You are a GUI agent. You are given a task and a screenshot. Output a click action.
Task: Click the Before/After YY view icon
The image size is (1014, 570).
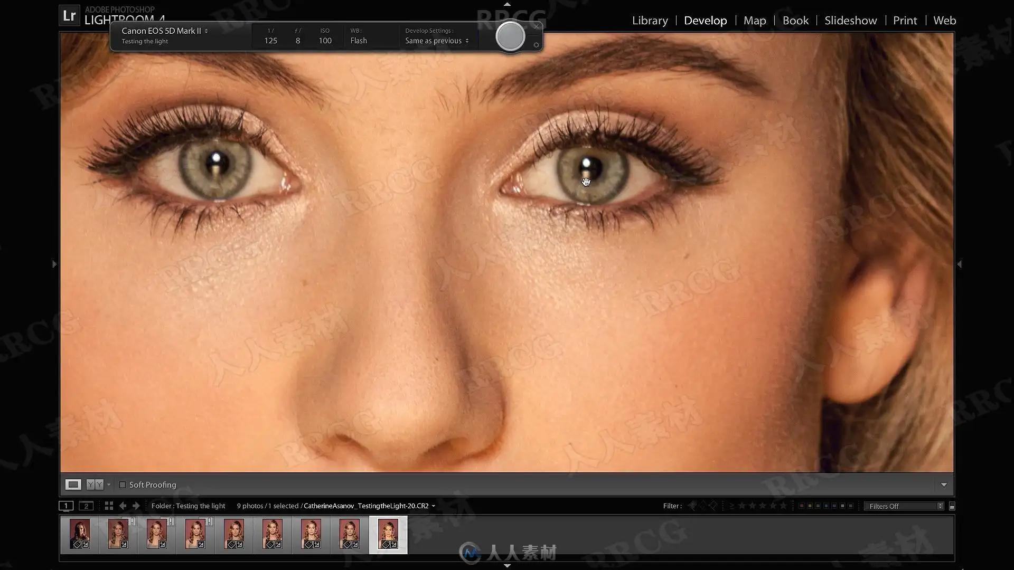pyautogui.click(x=95, y=484)
